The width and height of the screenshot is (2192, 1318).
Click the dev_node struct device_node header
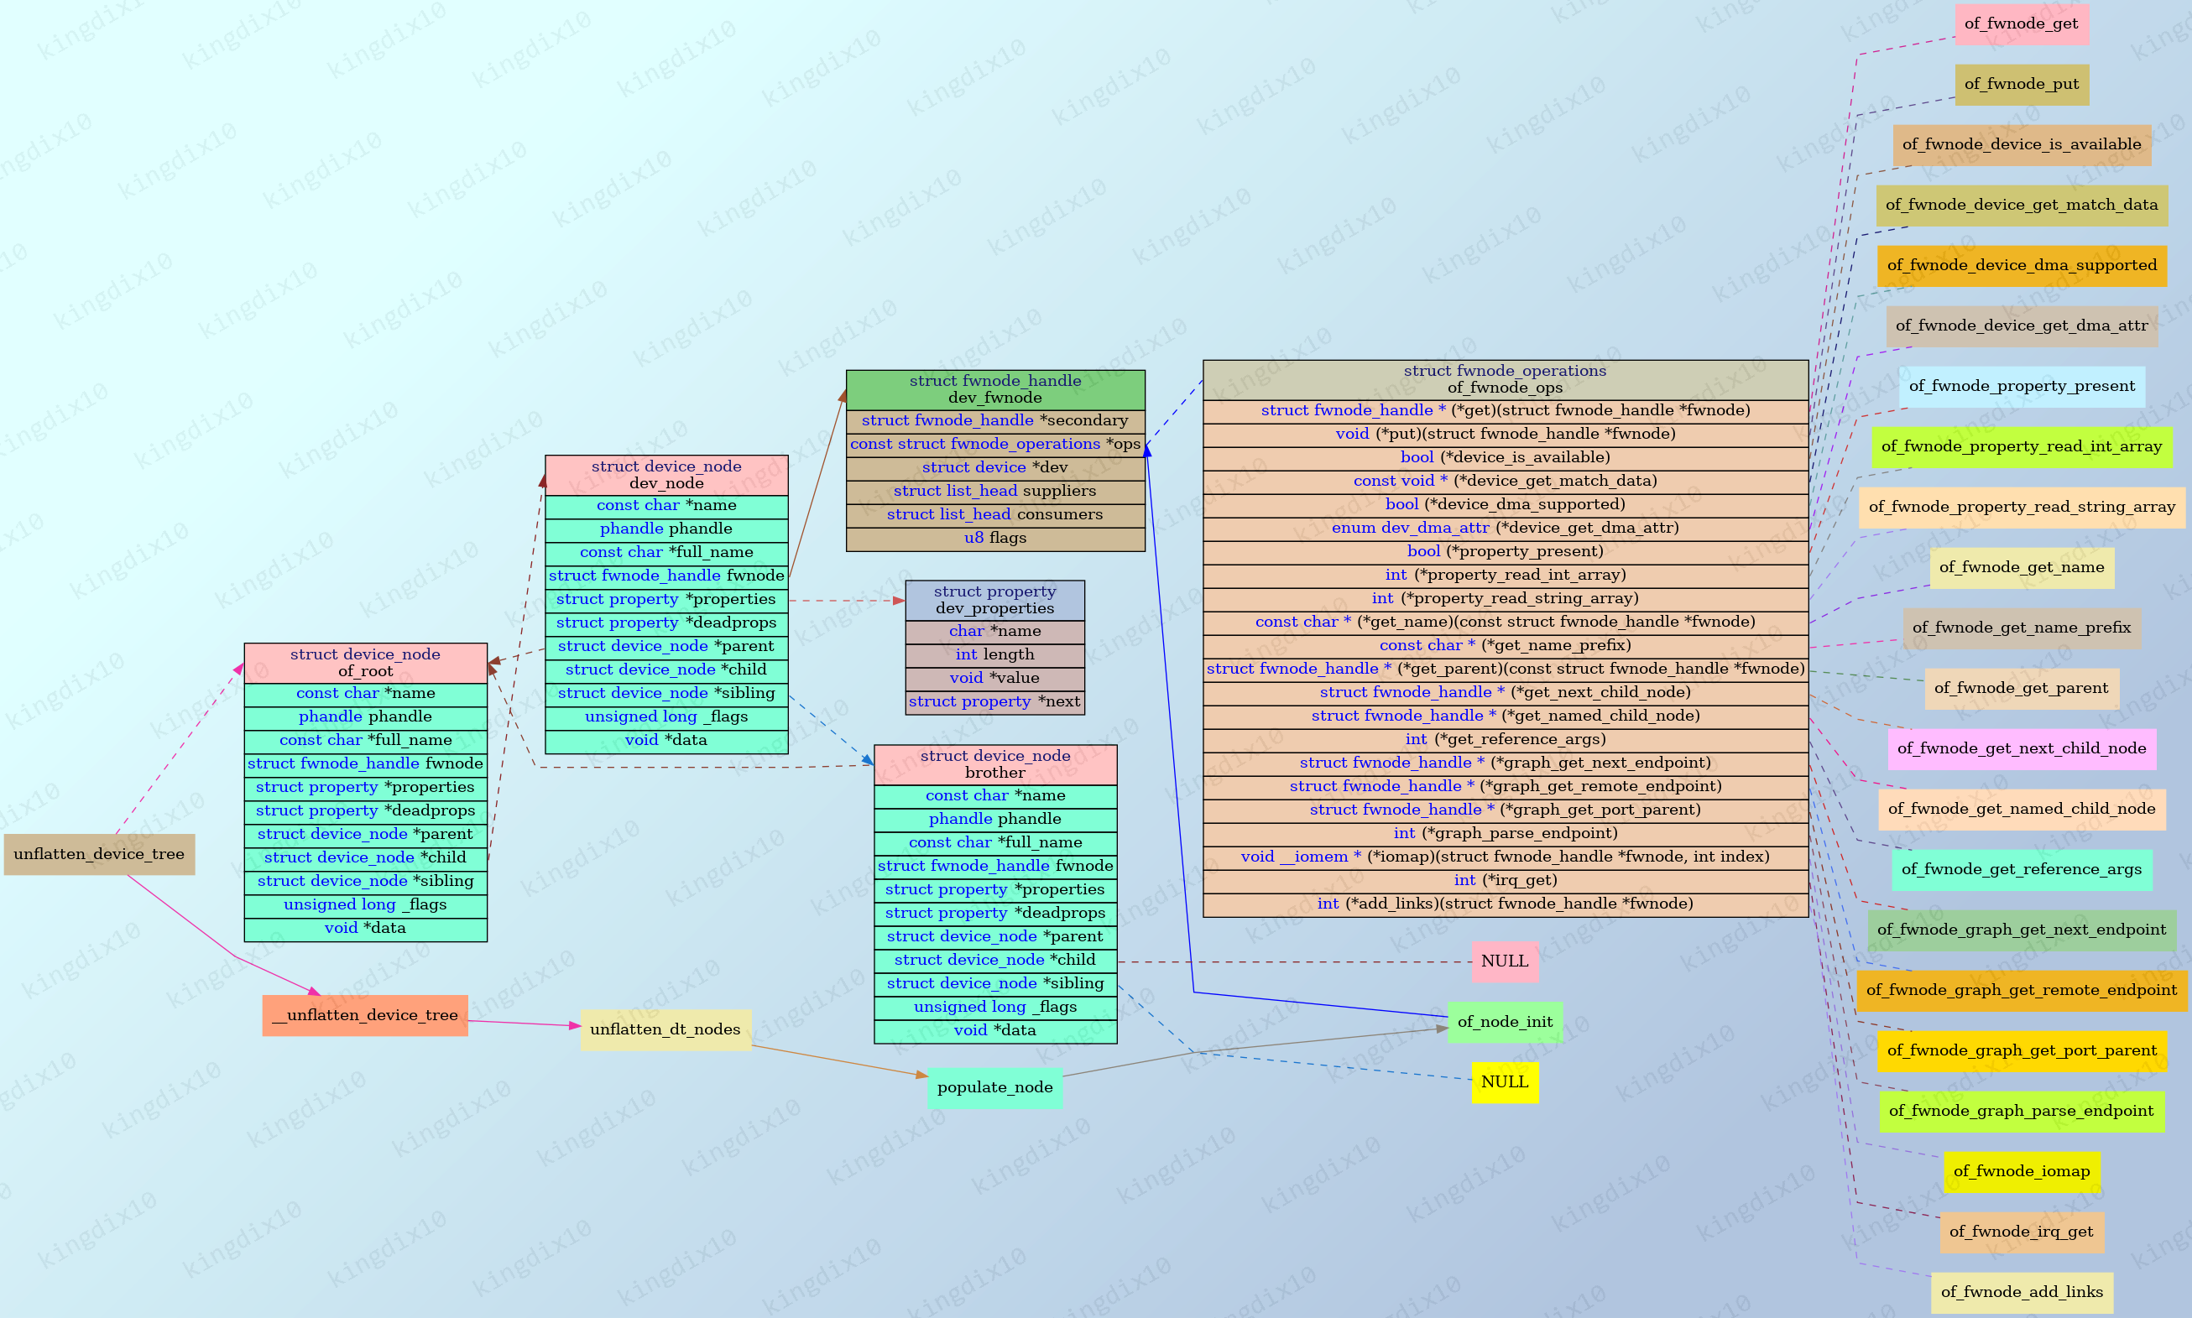coord(666,475)
